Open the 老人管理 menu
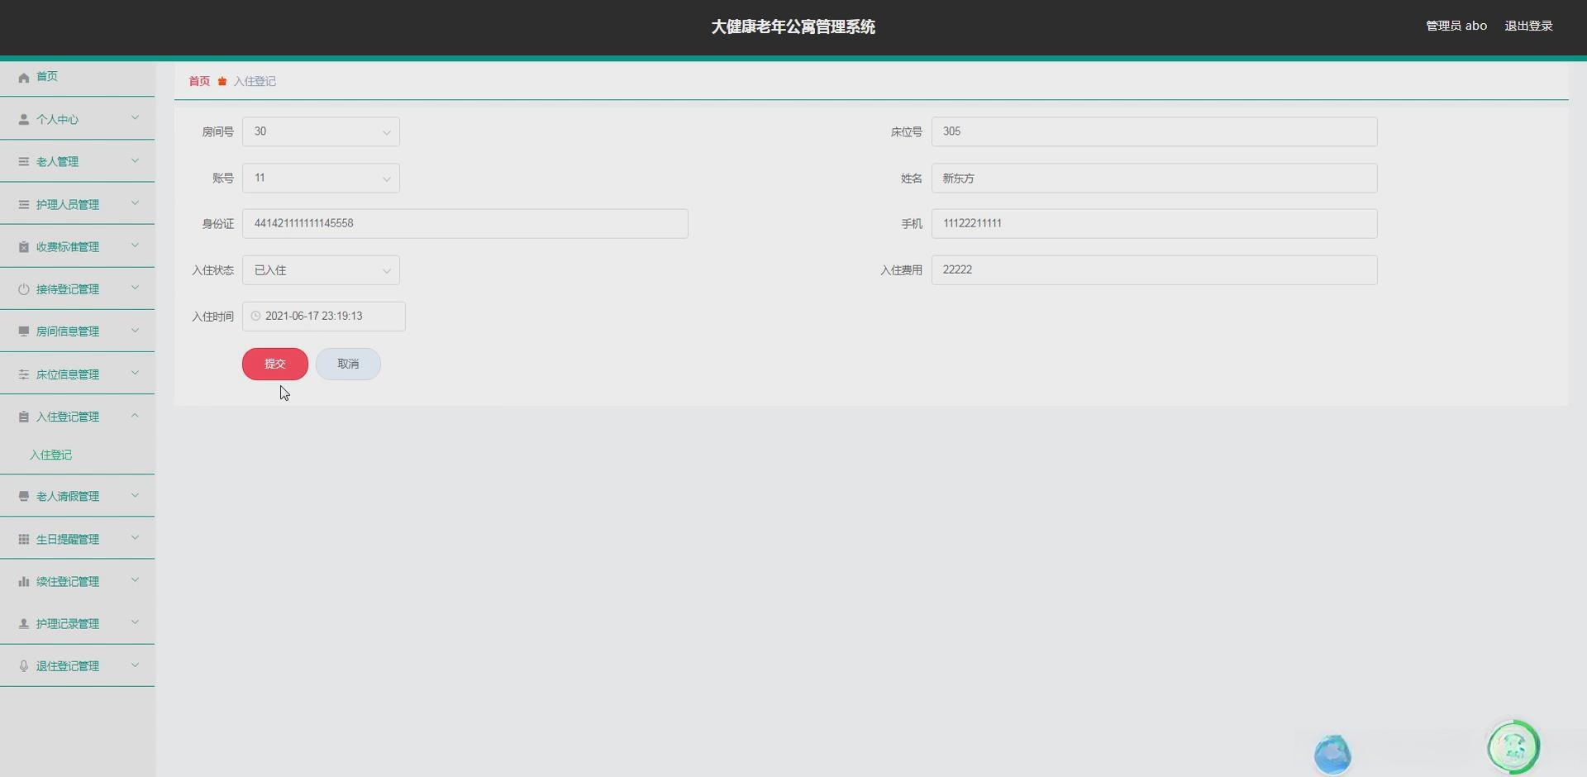The height and width of the screenshot is (777, 1587). pyautogui.click(x=77, y=162)
